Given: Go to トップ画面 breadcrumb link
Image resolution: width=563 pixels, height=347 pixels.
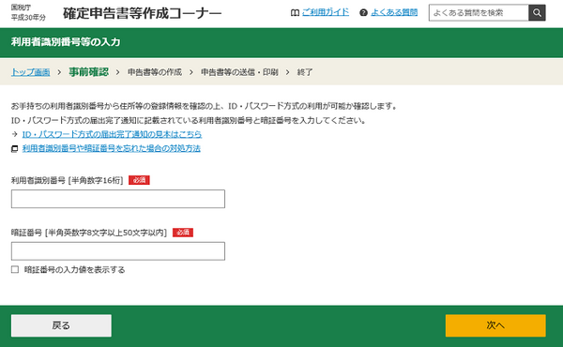Looking at the screenshot, I should [x=31, y=72].
